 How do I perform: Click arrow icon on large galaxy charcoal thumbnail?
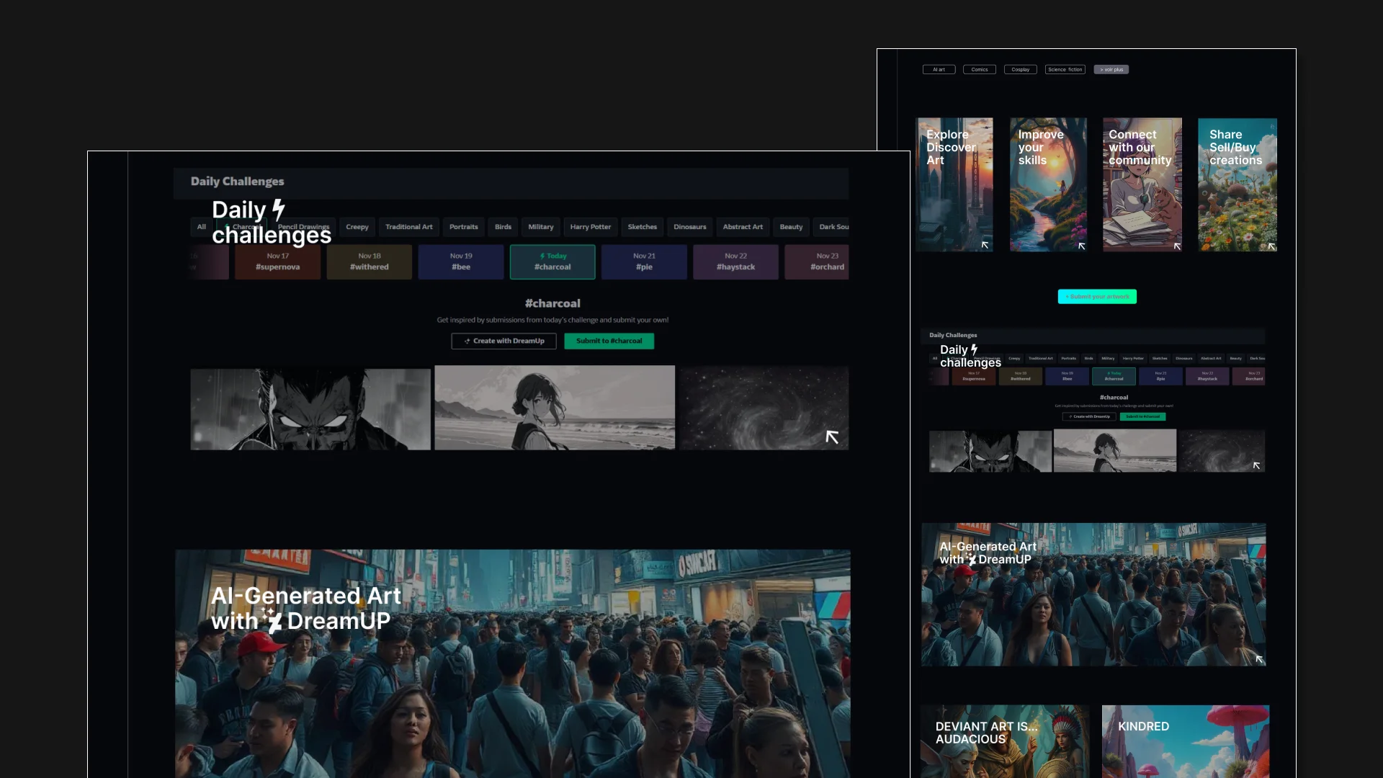(x=832, y=437)
